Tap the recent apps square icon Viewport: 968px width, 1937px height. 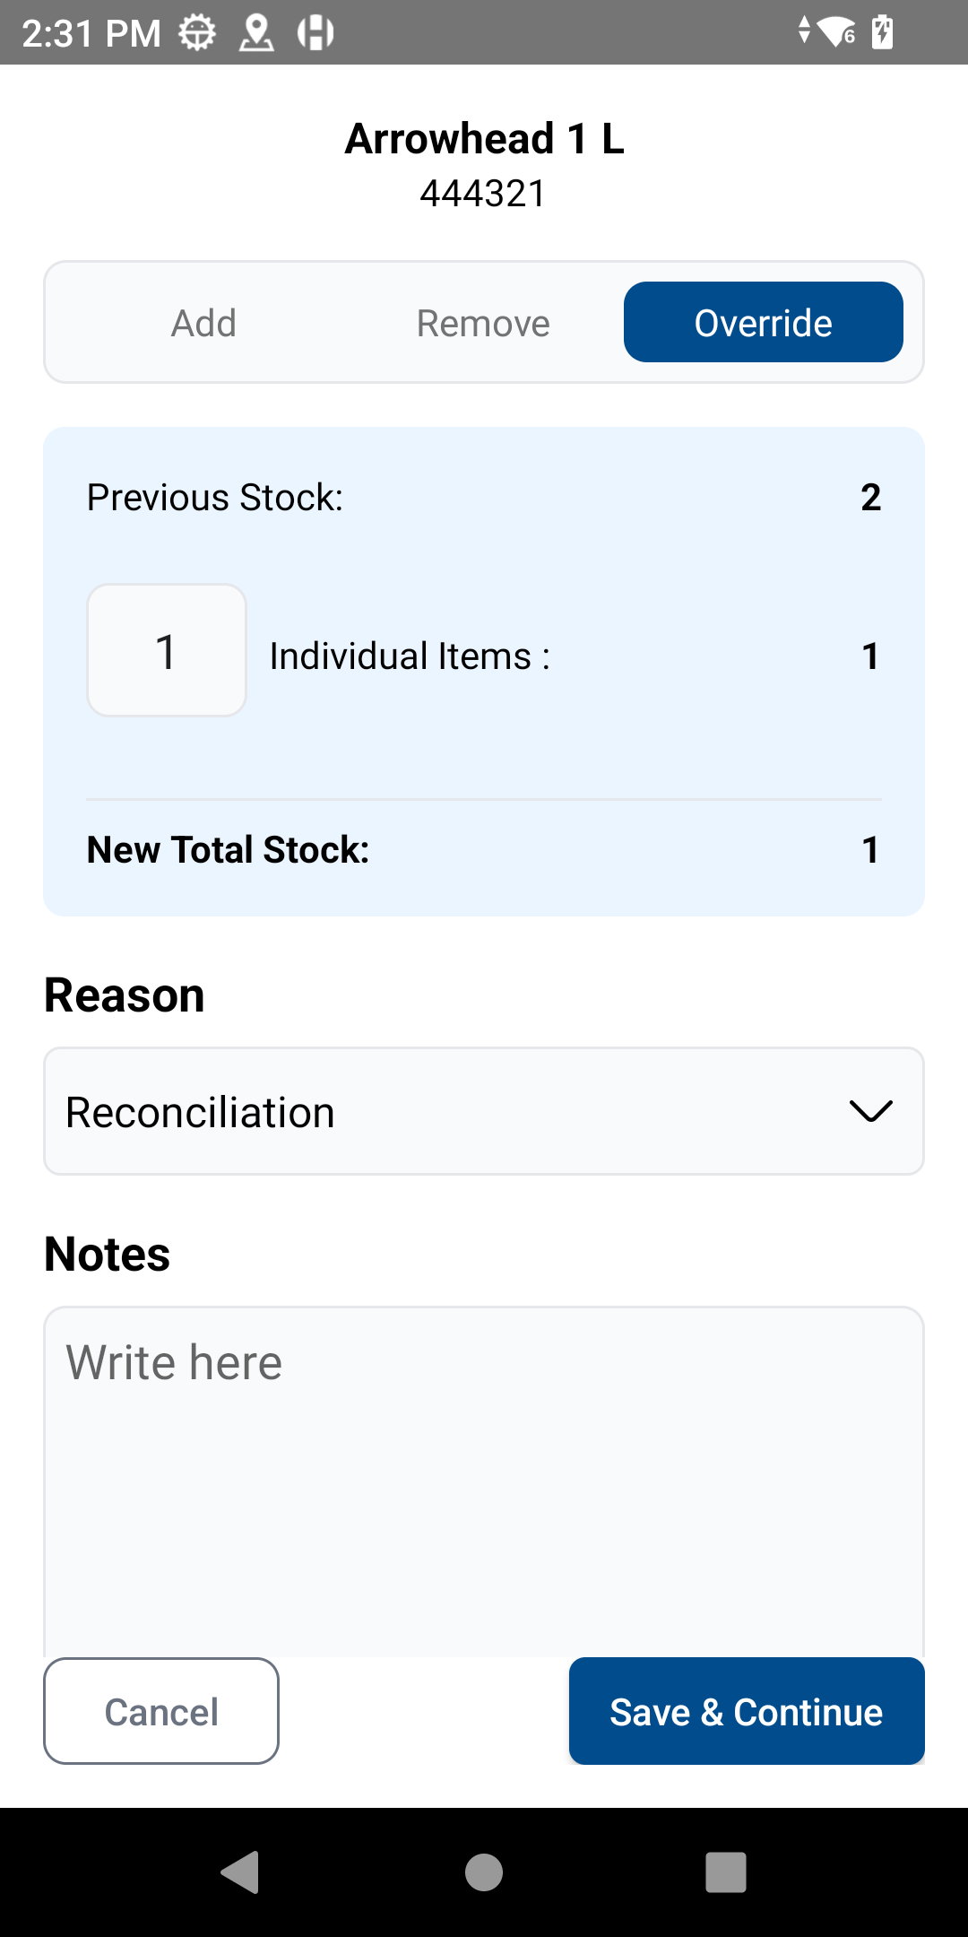tap(726, 1872)
